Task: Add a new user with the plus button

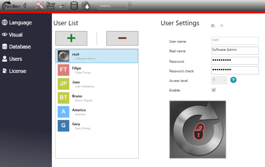Action: [x=71, y=38]
